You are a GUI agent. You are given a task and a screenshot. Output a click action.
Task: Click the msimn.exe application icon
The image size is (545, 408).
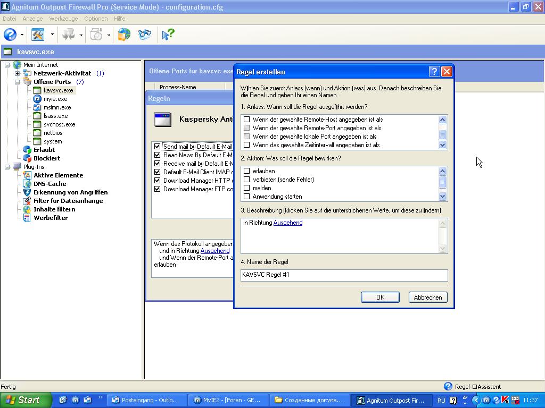tap(37, 107)
